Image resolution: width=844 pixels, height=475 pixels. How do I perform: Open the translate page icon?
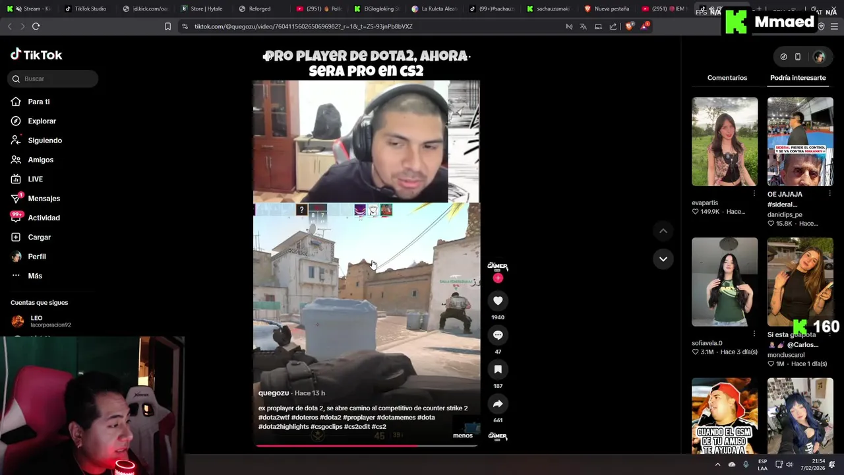tap(583, 26)
